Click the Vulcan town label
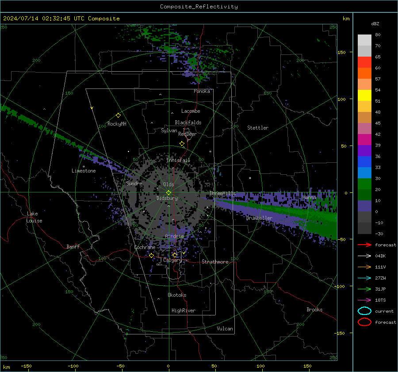 coord(225,329)
